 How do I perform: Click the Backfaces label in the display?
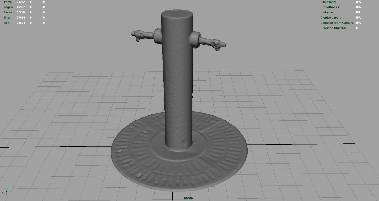coord(328,2)
